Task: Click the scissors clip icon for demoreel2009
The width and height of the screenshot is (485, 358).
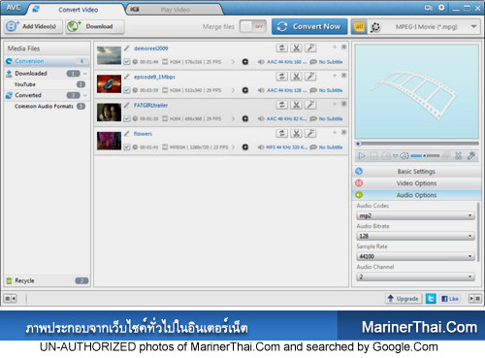Action: [296, 49]
